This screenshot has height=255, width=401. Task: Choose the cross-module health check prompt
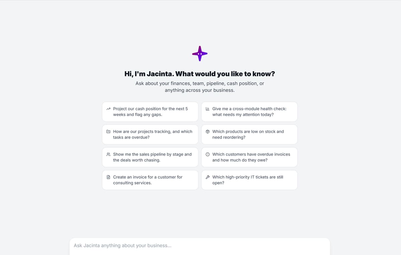coord(249,112)
